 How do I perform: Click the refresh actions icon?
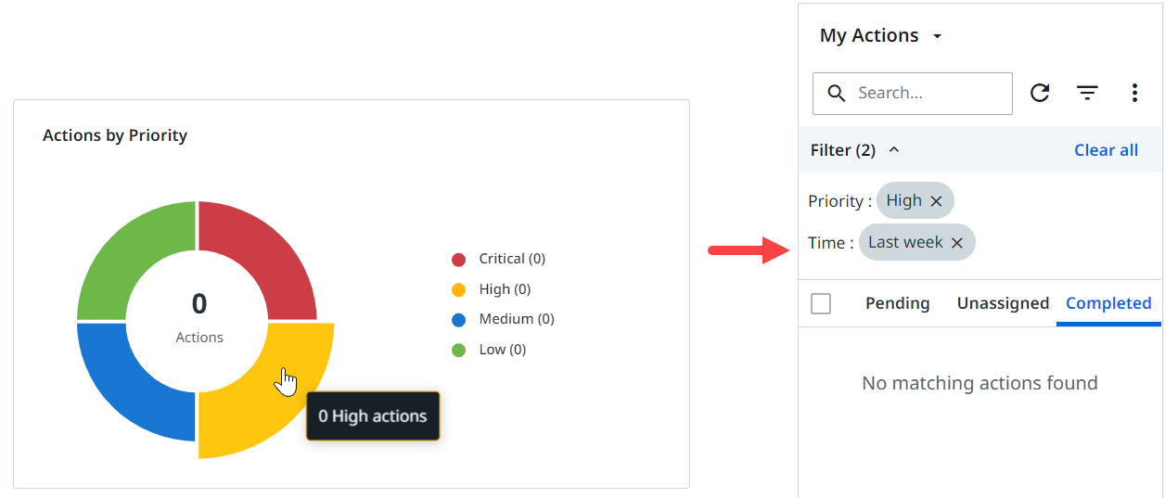click(x=1040, y=93)
